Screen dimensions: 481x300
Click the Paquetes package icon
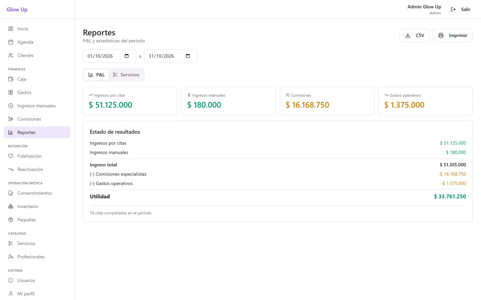coord(11,220)
